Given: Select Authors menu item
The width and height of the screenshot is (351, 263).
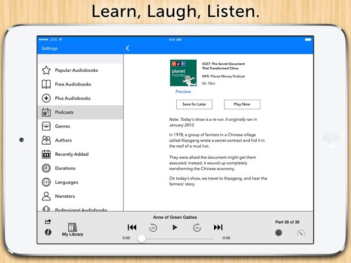Looking at the screenshot, I should 80,140.
